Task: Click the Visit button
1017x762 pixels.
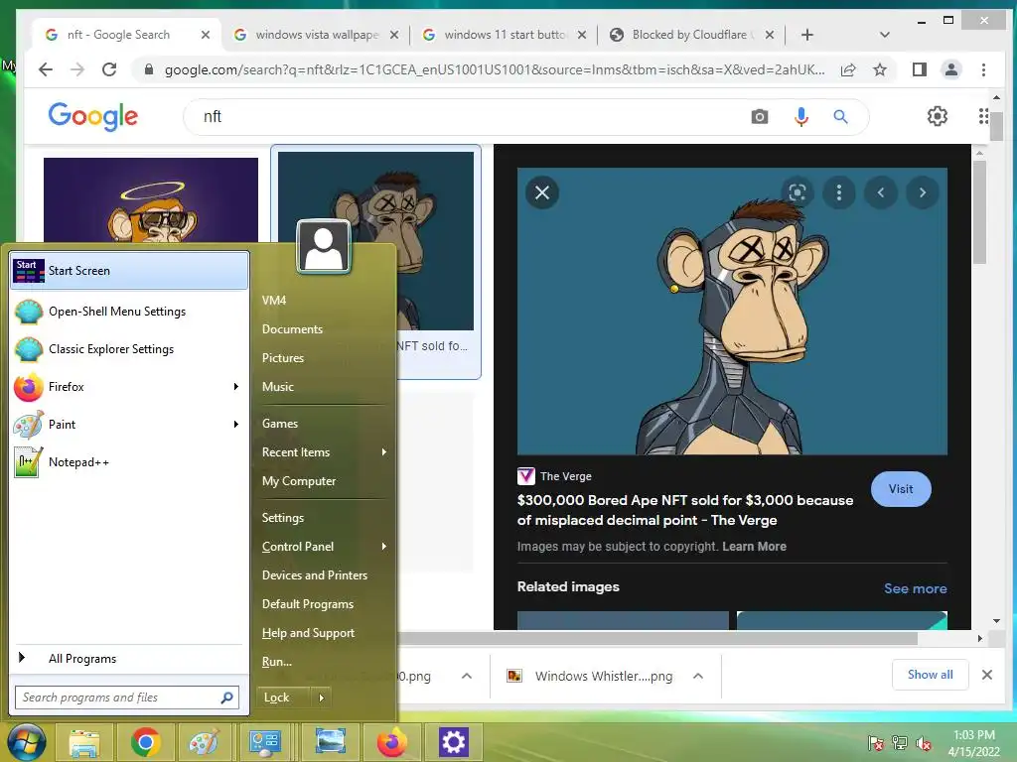Action: coord(901,489)
